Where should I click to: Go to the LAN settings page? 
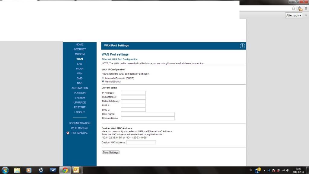[x=80, y=64]
